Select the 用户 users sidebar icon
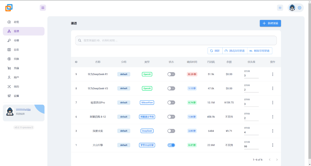311x166 pixels. pyautogui.click(x=10, y=77)
